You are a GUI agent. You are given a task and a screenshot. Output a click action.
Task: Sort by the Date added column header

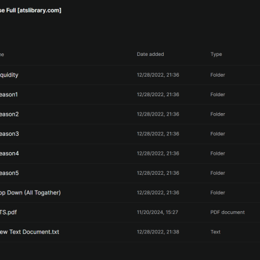pyautogui.click(x=150, y=54)
